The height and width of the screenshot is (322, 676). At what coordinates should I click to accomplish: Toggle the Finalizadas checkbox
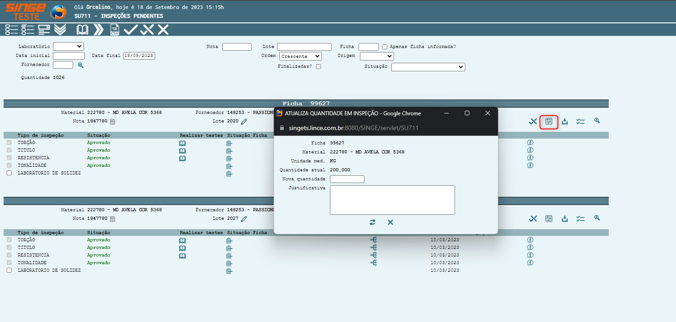tap(318, 67)
